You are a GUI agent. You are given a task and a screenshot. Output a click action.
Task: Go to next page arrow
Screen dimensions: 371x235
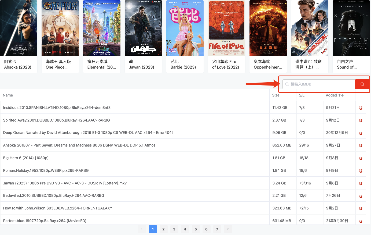(x=228, y=229)
